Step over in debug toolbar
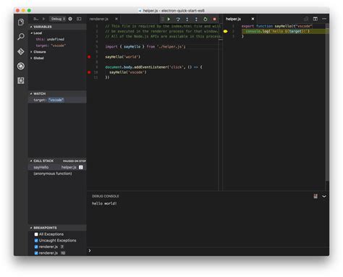The image size is (343, 277). [178, 19]
